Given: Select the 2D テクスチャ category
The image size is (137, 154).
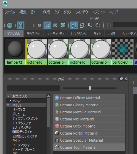Looking at the screenshot, I should point(22,123).
